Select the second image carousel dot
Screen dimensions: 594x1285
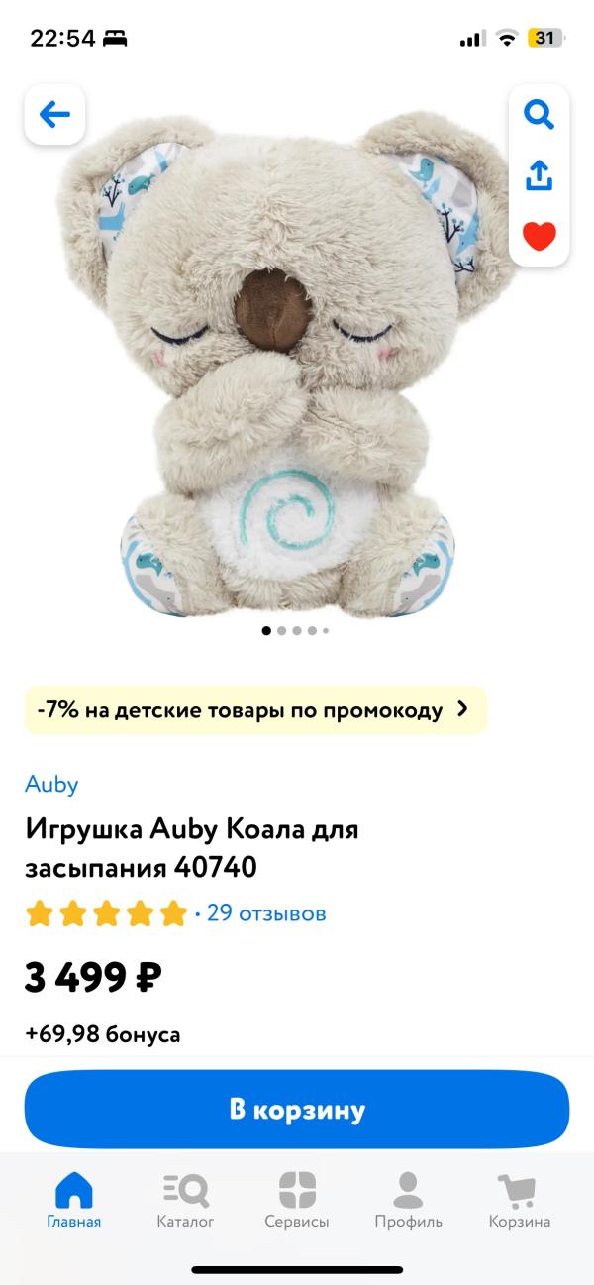pos(282,630)
